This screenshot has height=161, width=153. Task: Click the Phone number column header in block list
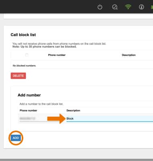pyautogui.click(x=57, y=55)
